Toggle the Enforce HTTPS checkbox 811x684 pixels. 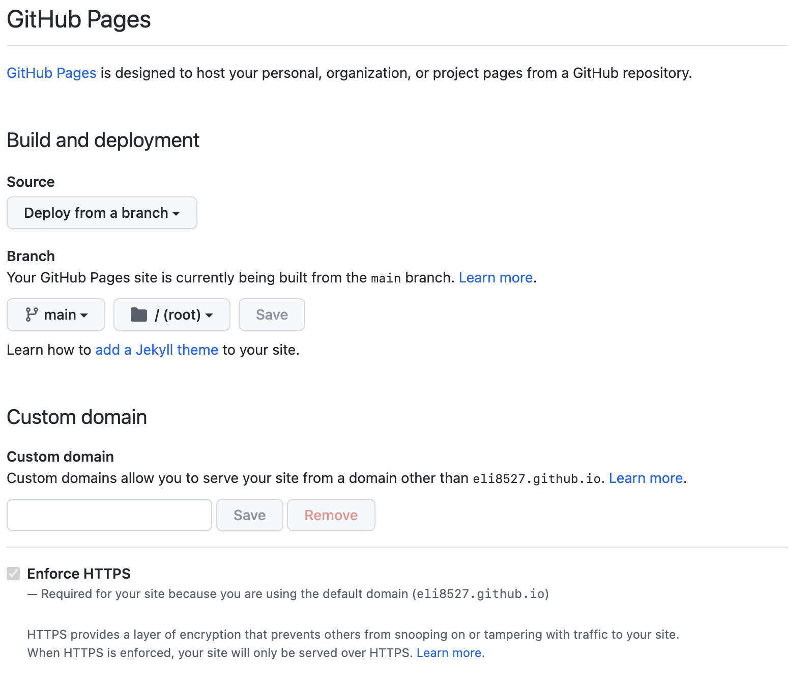click(x=13, y=574)
